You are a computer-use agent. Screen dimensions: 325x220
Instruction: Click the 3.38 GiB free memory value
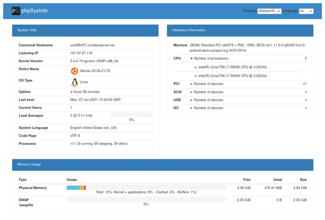pyautogui.click(x=244, y=188)
